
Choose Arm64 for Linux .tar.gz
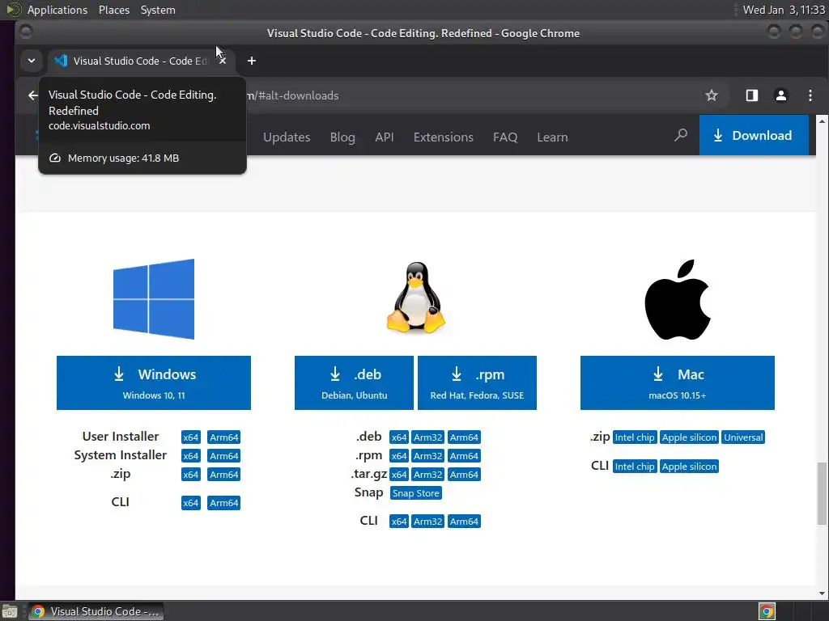[x=464, y=475]
